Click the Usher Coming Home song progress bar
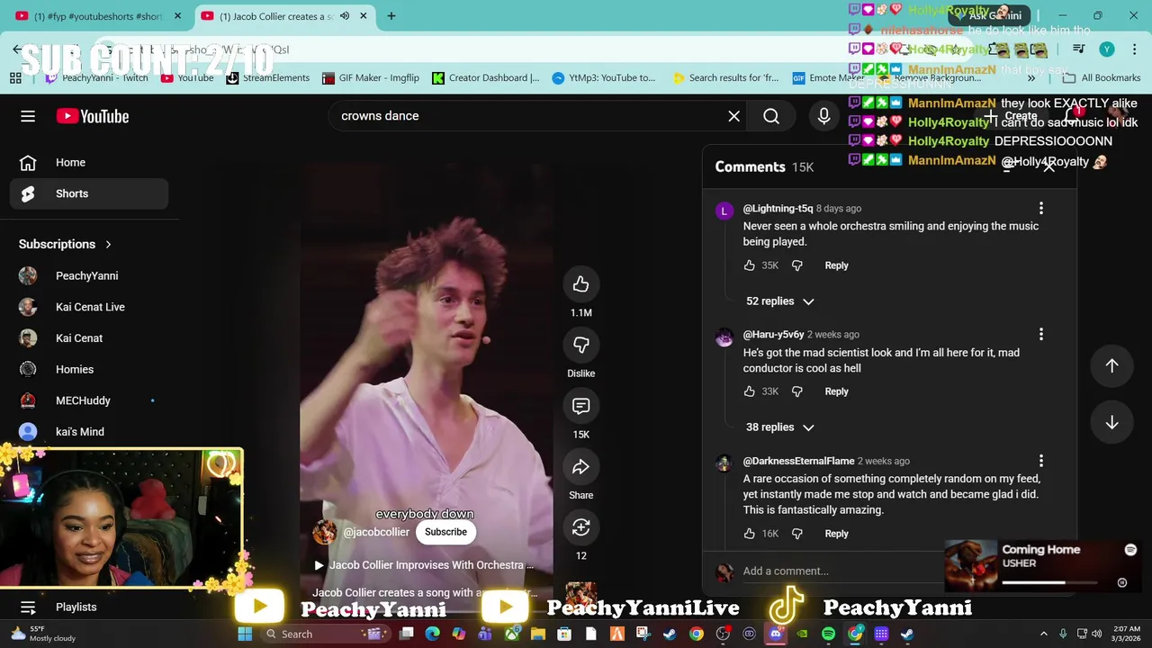 (x=1050, y=583)
